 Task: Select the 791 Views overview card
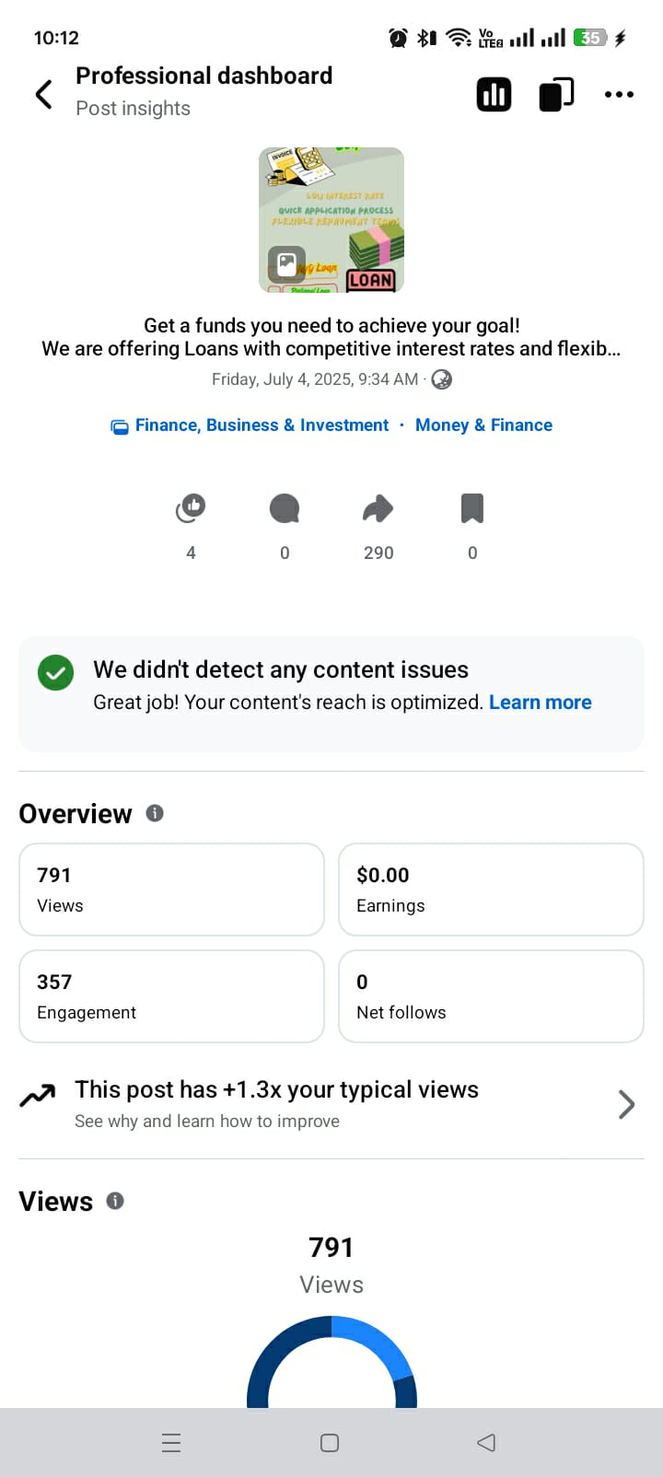[x=171, y=890]
